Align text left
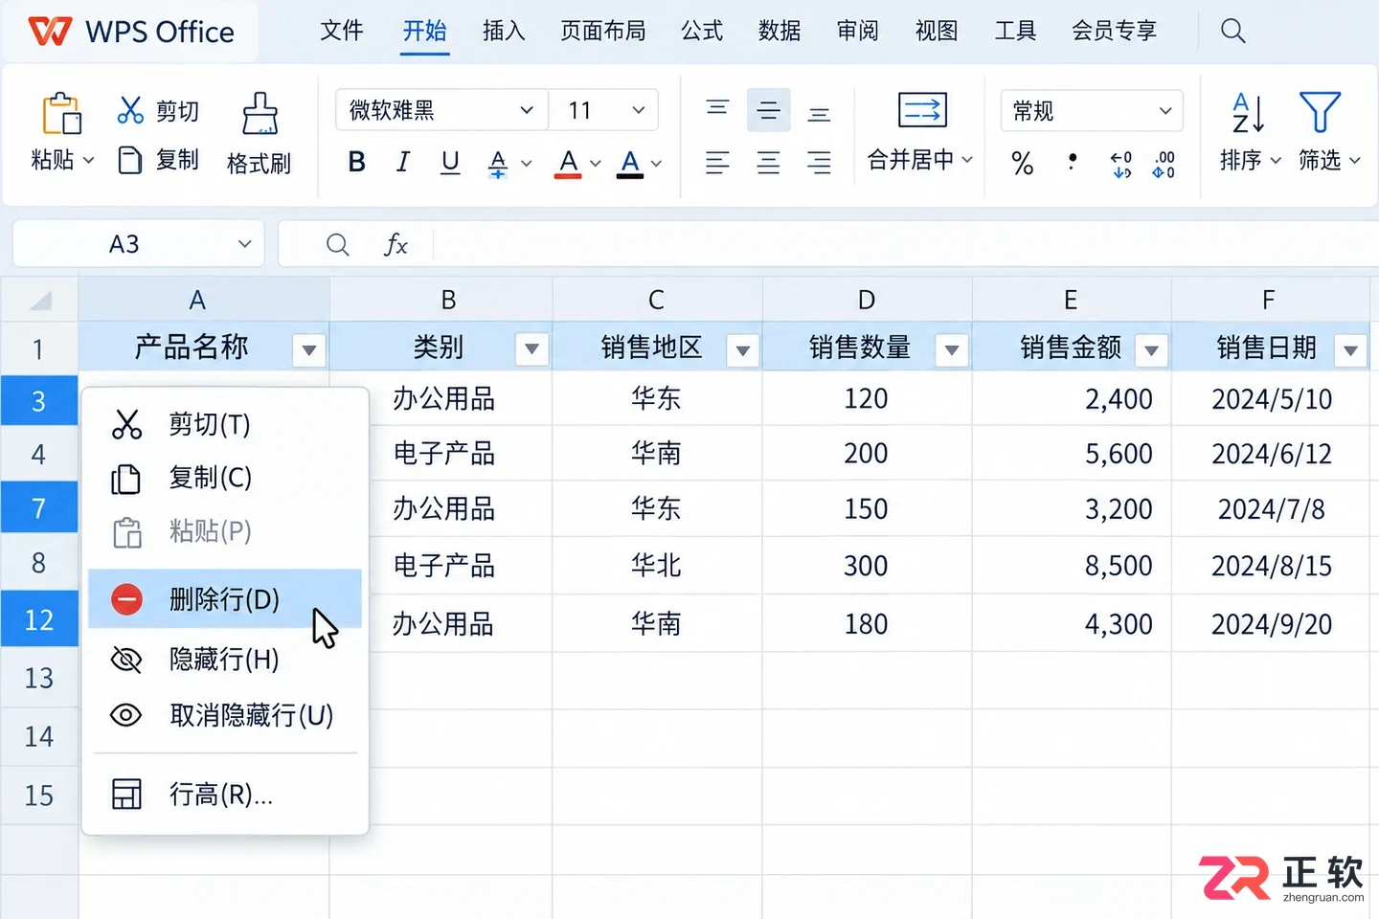Screen dimensions: 1379x919 click(717, 163)
